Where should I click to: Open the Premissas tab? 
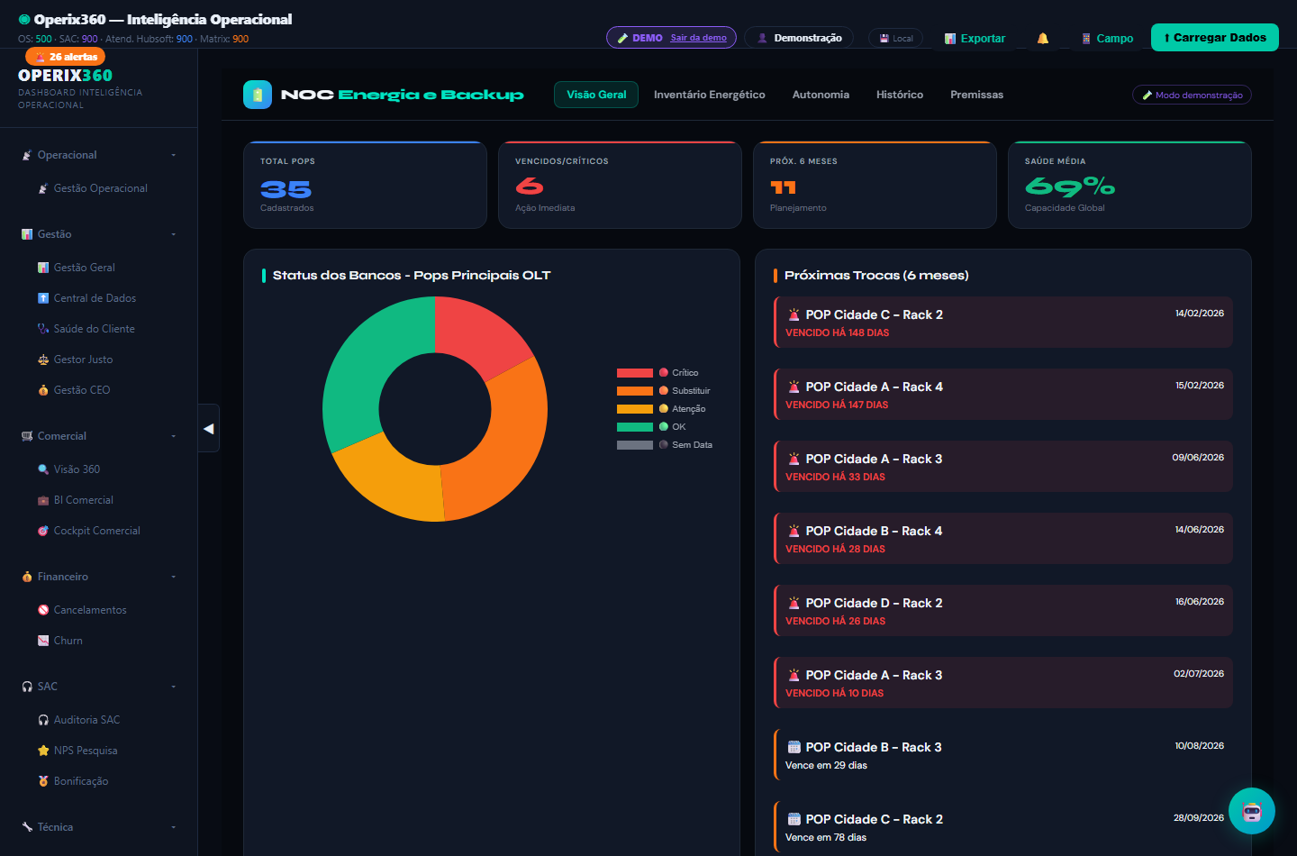click(x=976, y=95)
